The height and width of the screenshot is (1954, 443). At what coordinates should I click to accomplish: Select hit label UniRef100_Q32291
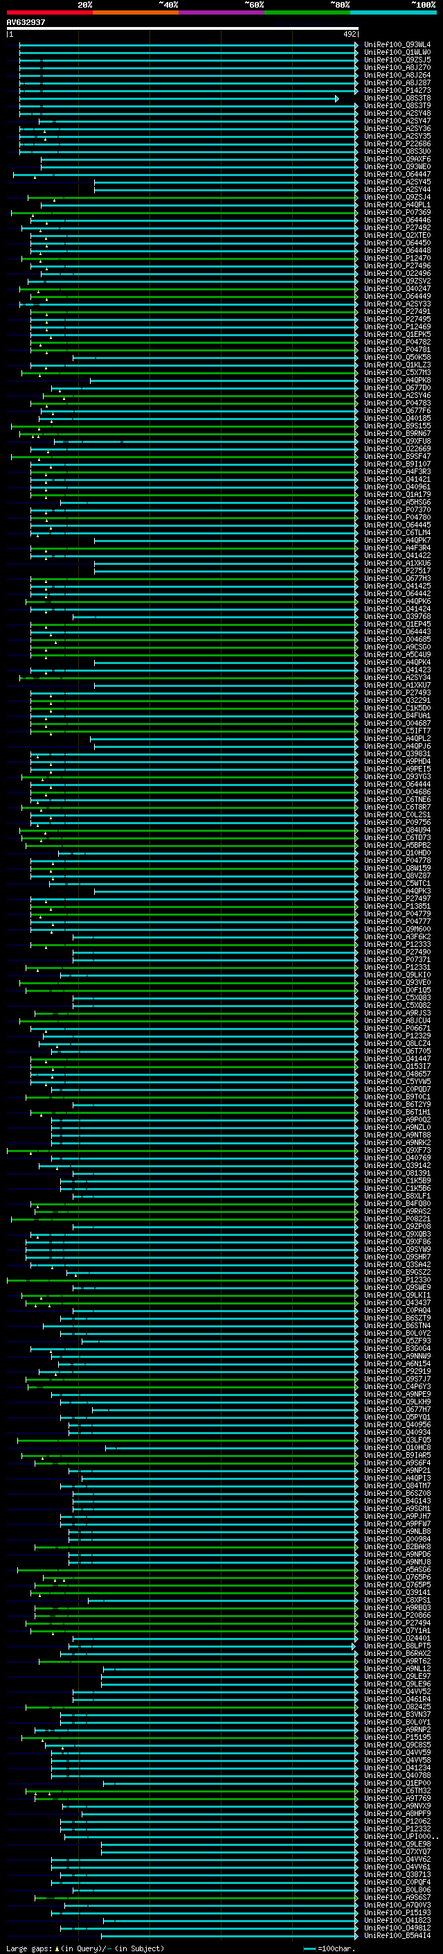(x=397, y=701)
